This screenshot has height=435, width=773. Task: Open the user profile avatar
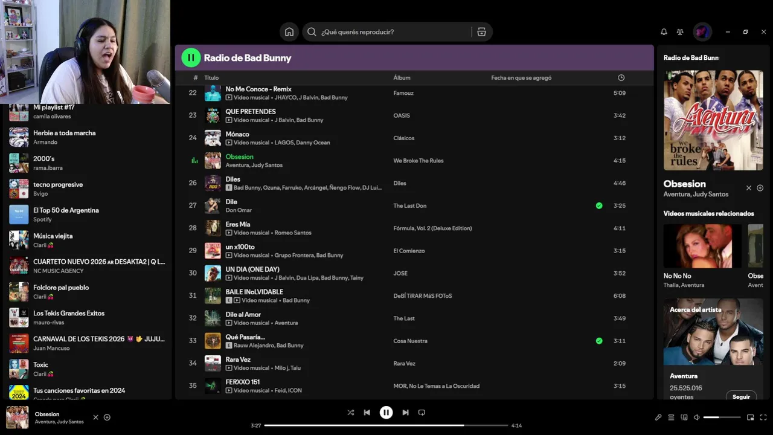pos(702,32)
